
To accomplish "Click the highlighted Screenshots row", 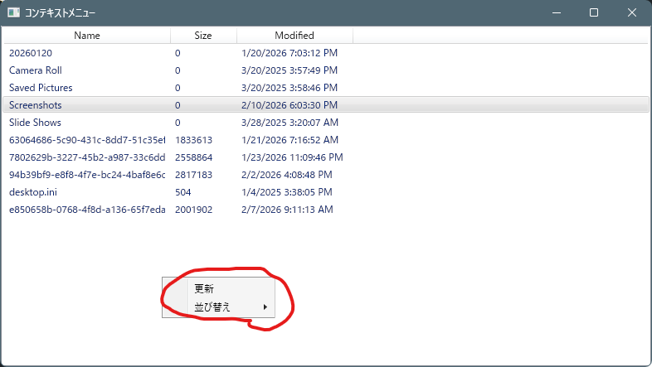I will 36,105.
